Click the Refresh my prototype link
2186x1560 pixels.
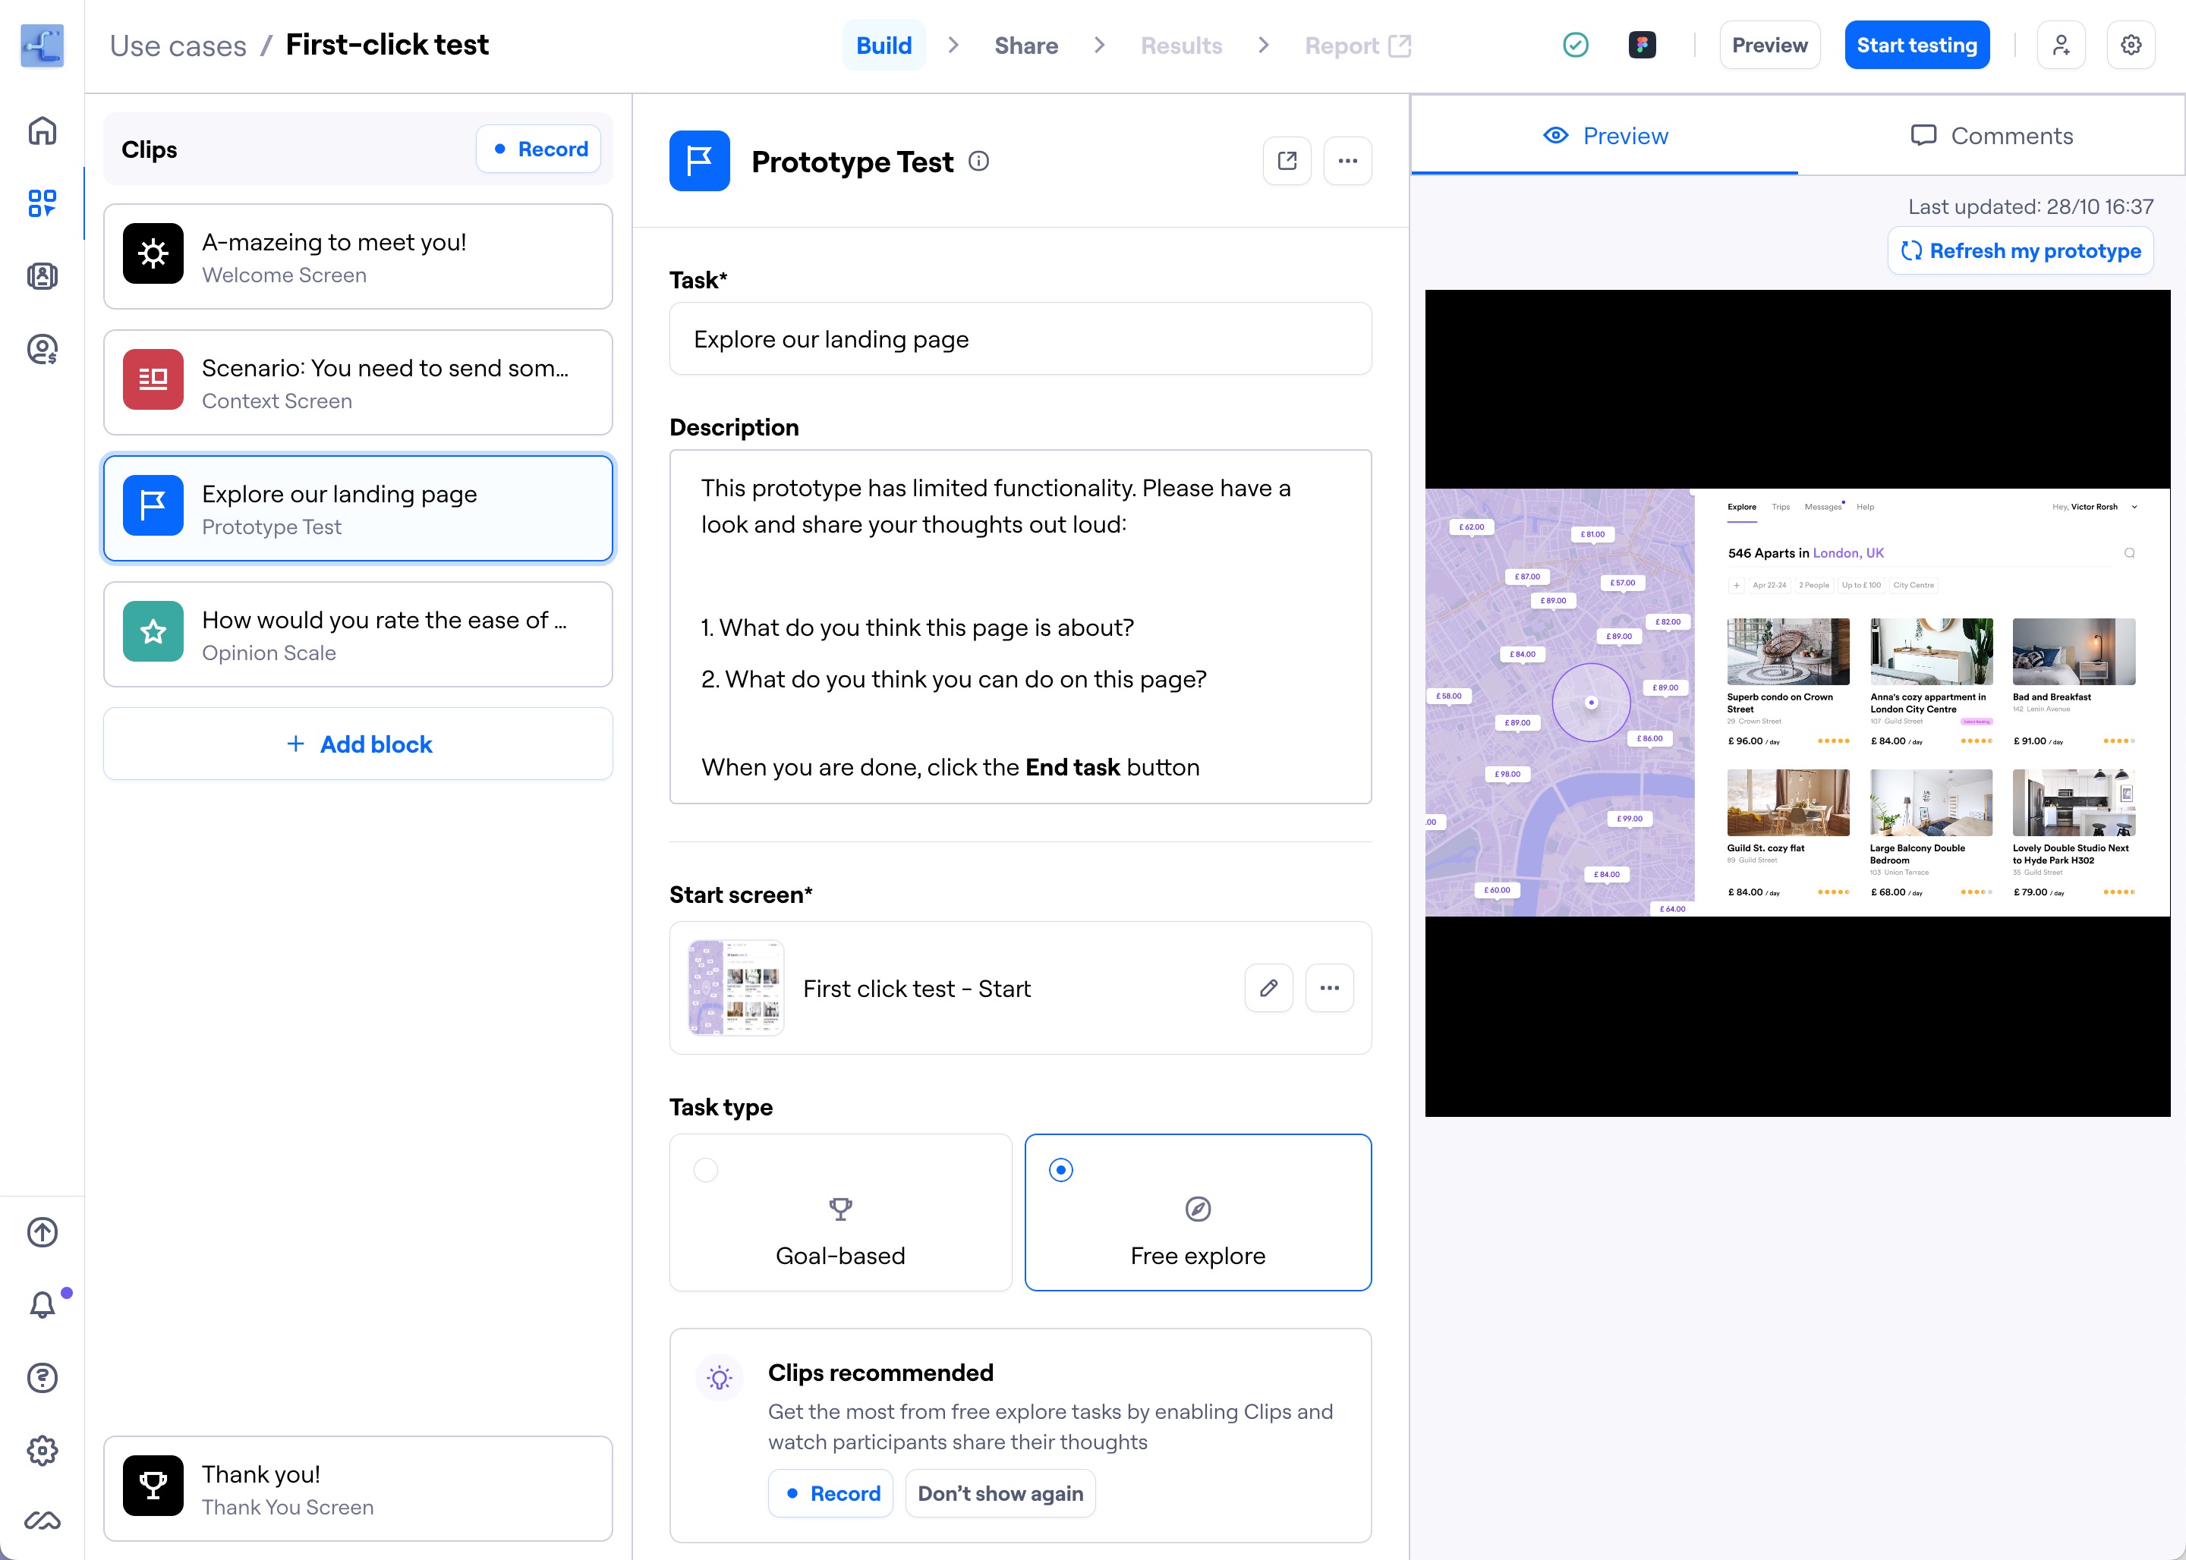(2021, 253)
